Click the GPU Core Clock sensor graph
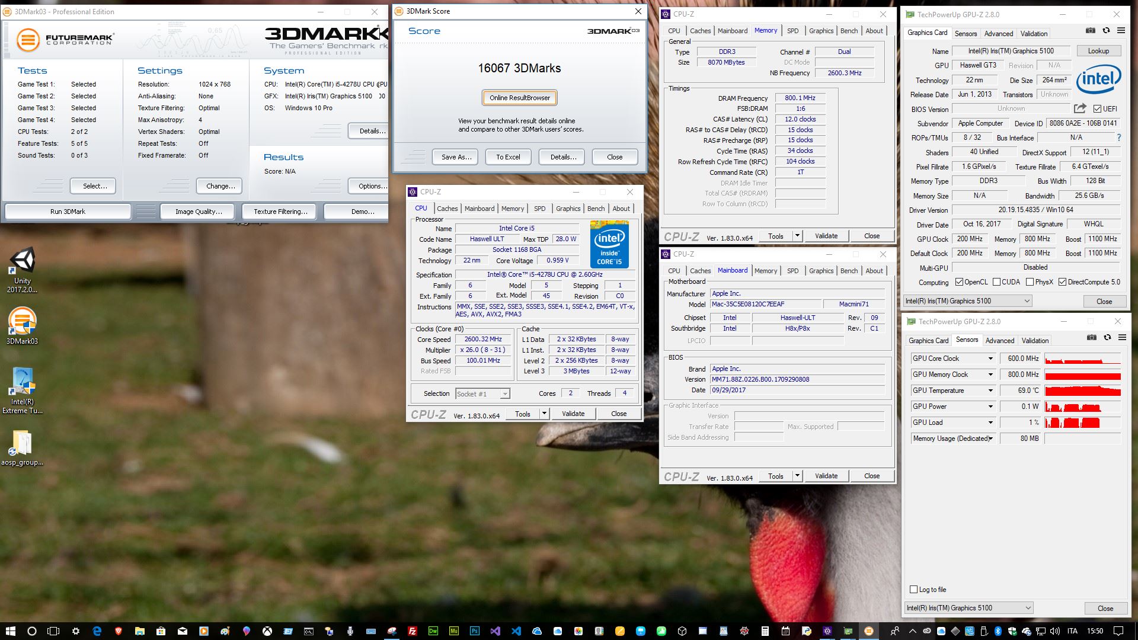 pos(1082,359)
